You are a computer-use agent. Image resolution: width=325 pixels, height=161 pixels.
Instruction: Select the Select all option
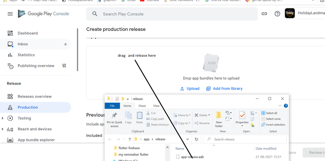[269, 113]
